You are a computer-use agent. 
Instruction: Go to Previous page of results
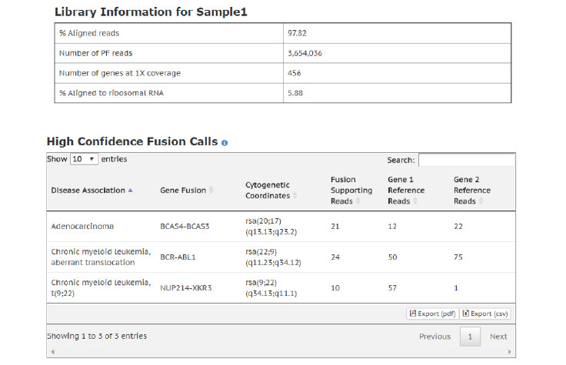click(434, 337)
